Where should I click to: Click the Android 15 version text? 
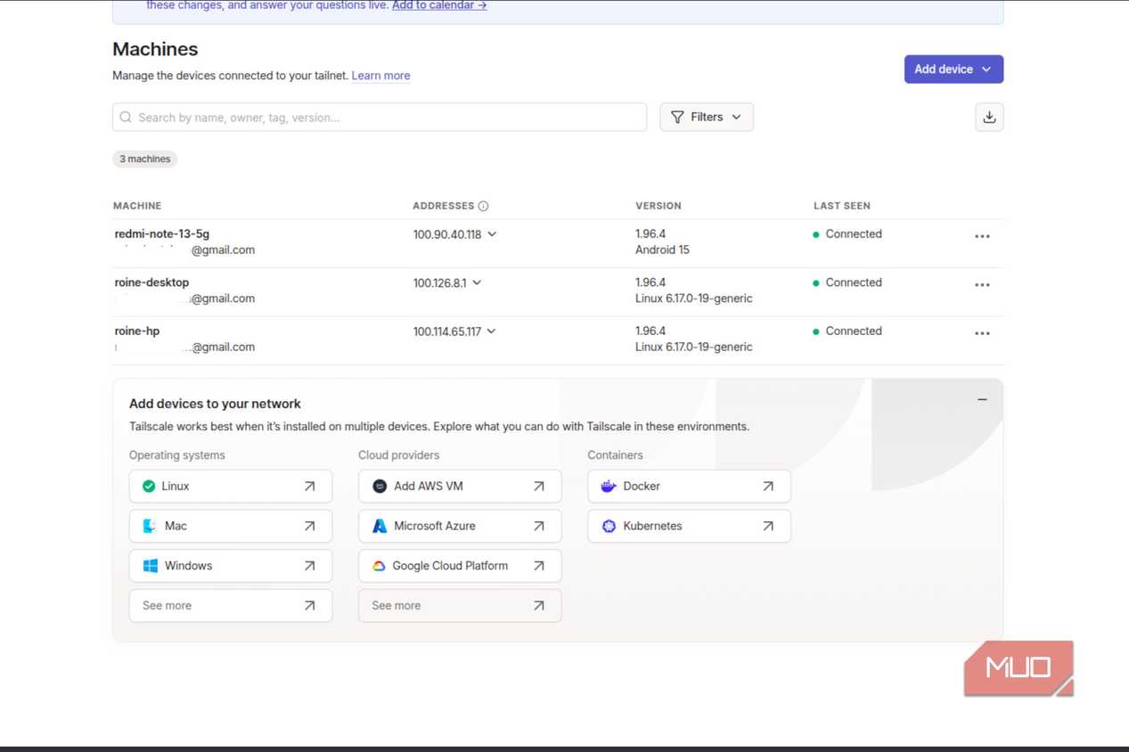(662, 250)
